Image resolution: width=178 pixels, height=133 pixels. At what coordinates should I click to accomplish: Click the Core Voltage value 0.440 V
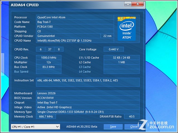point(114,49)
